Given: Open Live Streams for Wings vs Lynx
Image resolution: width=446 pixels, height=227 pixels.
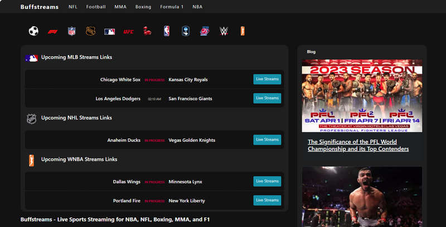Looking at the screenshot, I should pos(267,181).
